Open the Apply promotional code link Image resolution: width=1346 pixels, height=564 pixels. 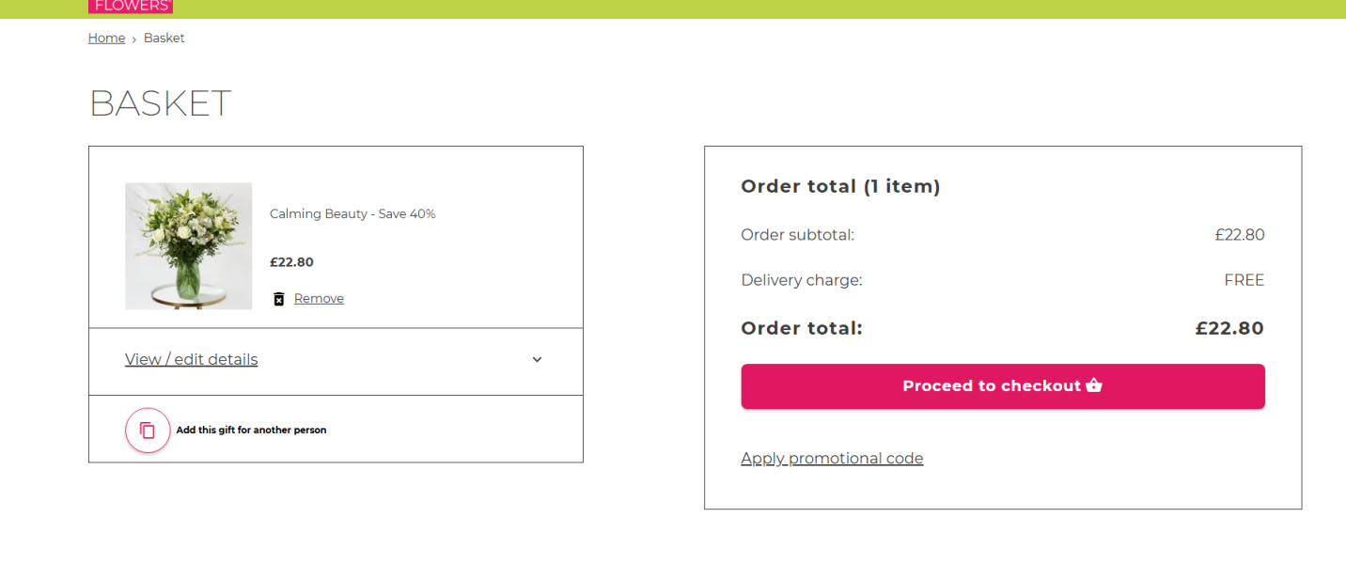[x=832, y=459]
